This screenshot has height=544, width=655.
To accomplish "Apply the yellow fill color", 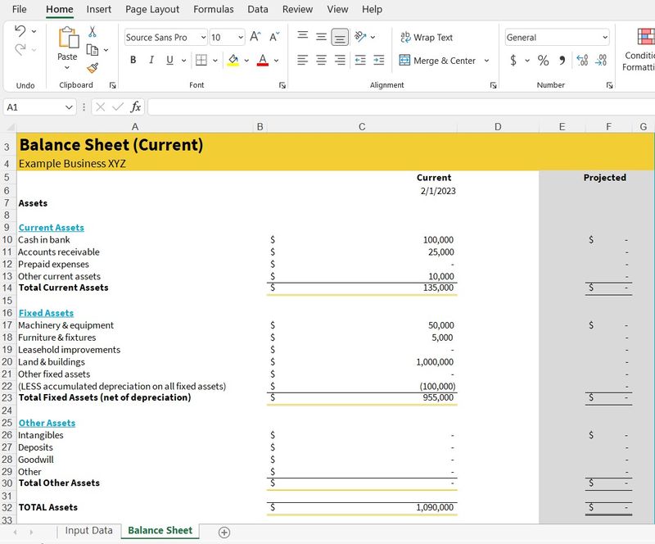I will 233,61.
